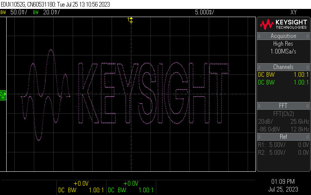Select the yellow DC BW channel 1 row
Screen dimensions: 311x195
click(x=283, y=75)
